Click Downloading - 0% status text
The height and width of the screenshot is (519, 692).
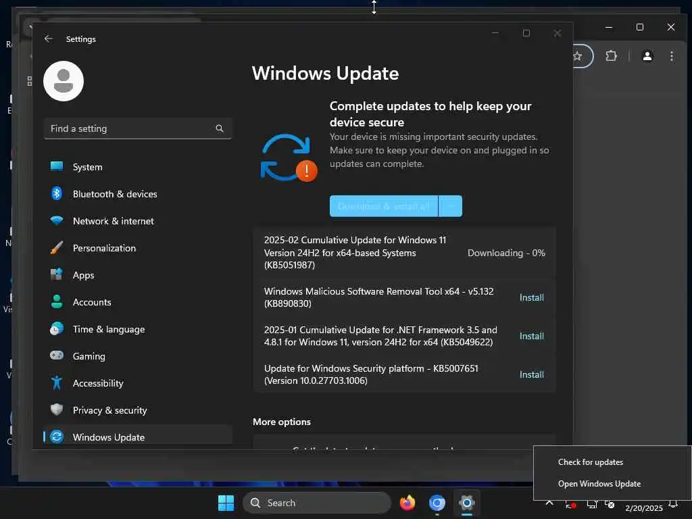(x=506, y=253)
